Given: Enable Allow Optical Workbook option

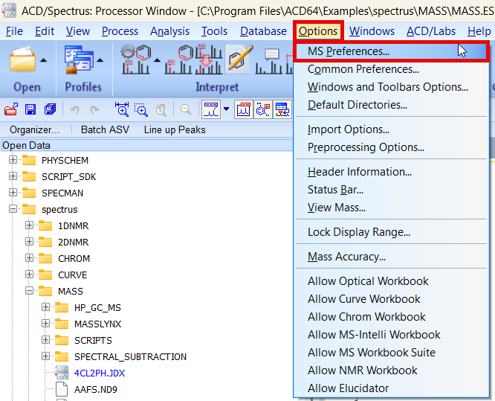Looking at the screenshot, I should click(x=392, y=281).
